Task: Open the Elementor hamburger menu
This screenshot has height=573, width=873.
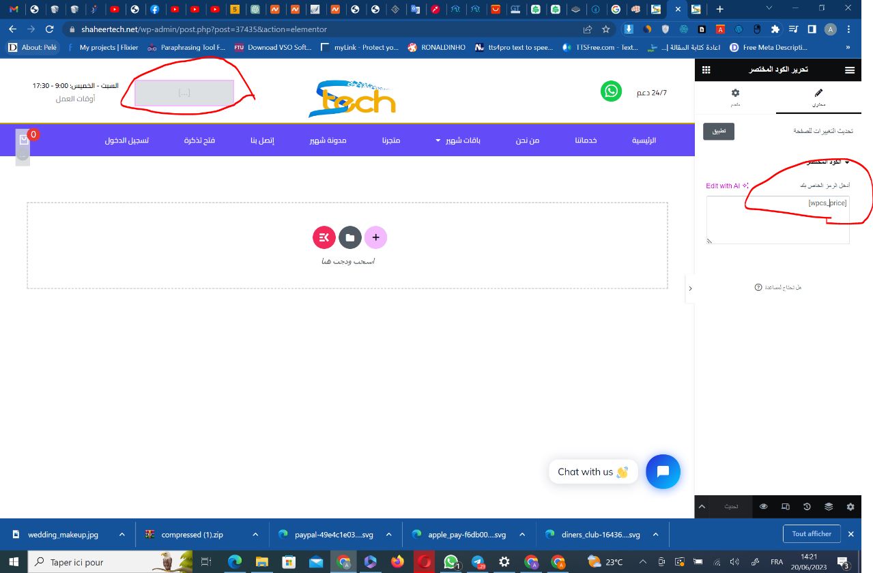Action: (x=850, y=70)
